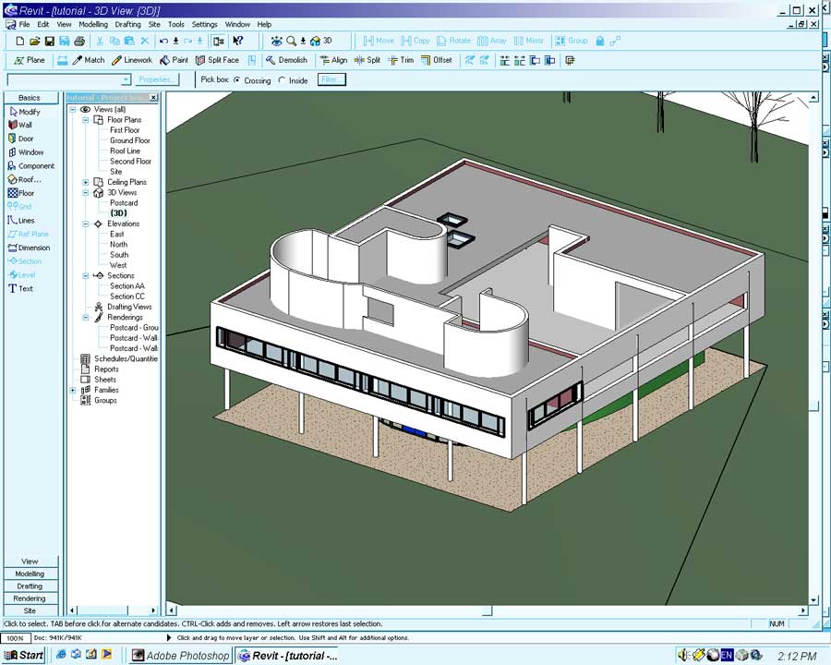Image resolution: width=831 pixels, height=665 pixels.
Task: Open the Roof Line floor plan
Action: [125, 151]
